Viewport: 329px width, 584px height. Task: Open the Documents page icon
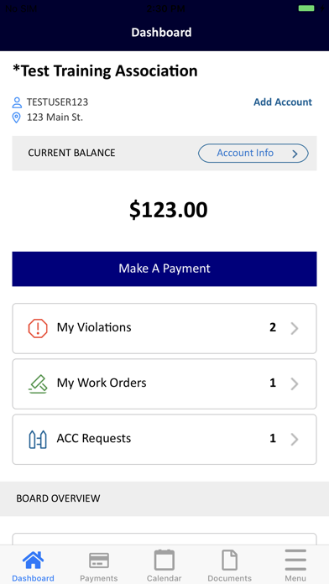click(x=229, y=560)
